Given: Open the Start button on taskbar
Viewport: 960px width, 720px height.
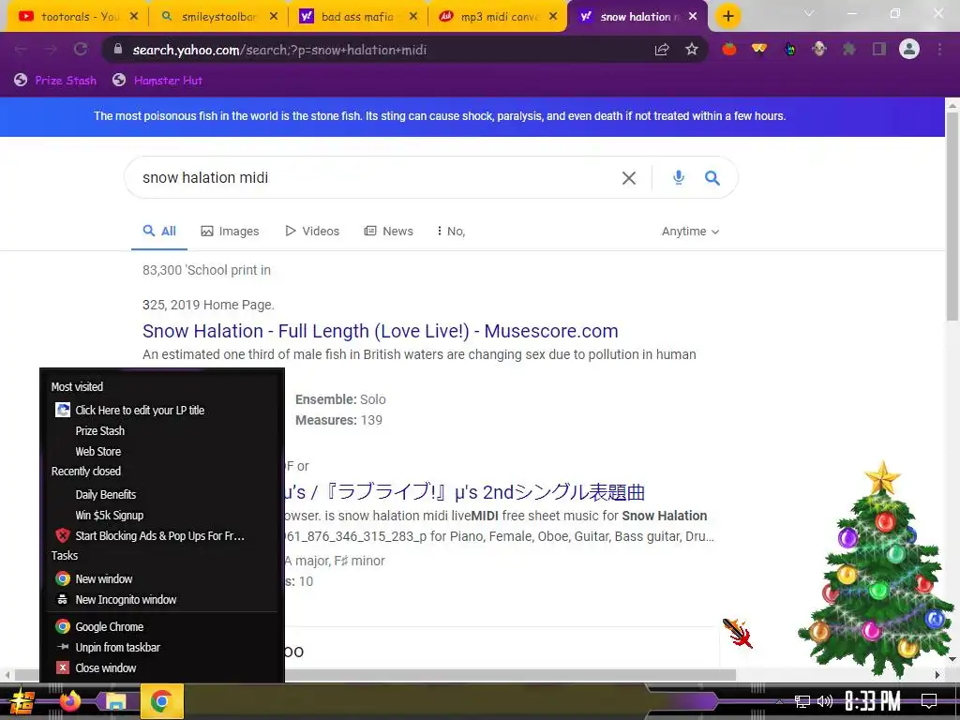Looking at the screenshot, I should coord(22,701).
